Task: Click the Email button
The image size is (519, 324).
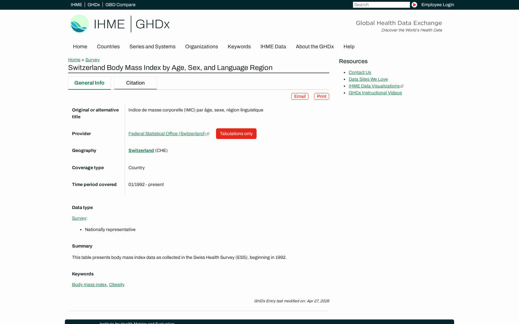Action: (300, 96)
